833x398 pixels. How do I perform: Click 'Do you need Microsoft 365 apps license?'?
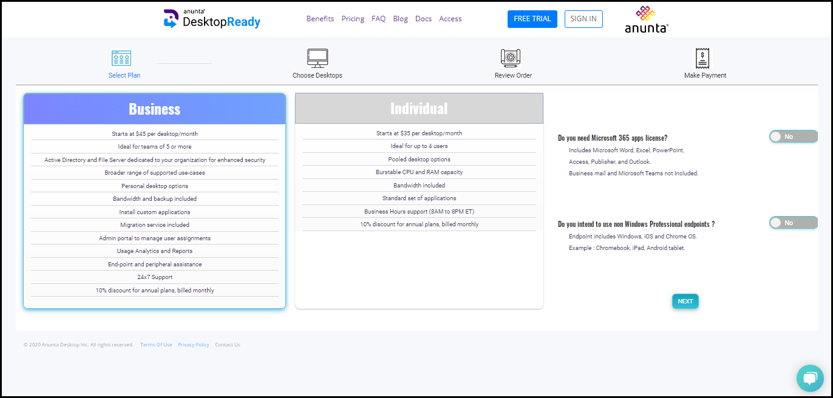pyautogui.click(x=613, y=138)
